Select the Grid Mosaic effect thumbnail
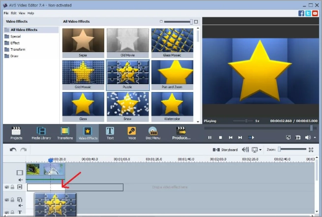Screen dimensions: 322x217 coord(83,75)
